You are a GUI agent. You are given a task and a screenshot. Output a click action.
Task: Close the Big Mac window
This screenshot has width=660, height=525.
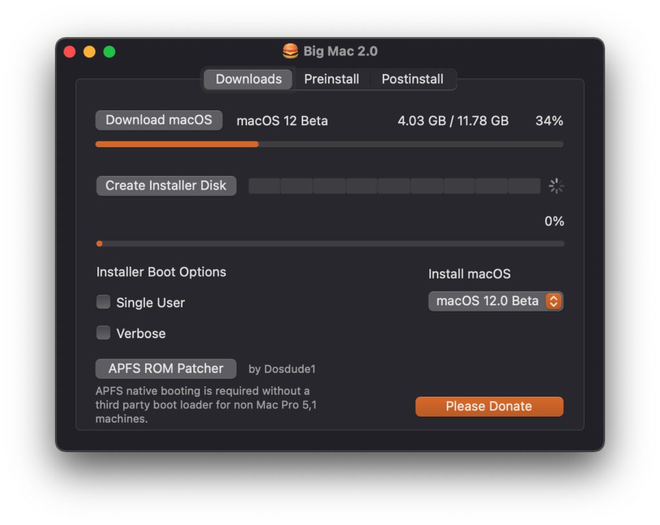point(70,52)
